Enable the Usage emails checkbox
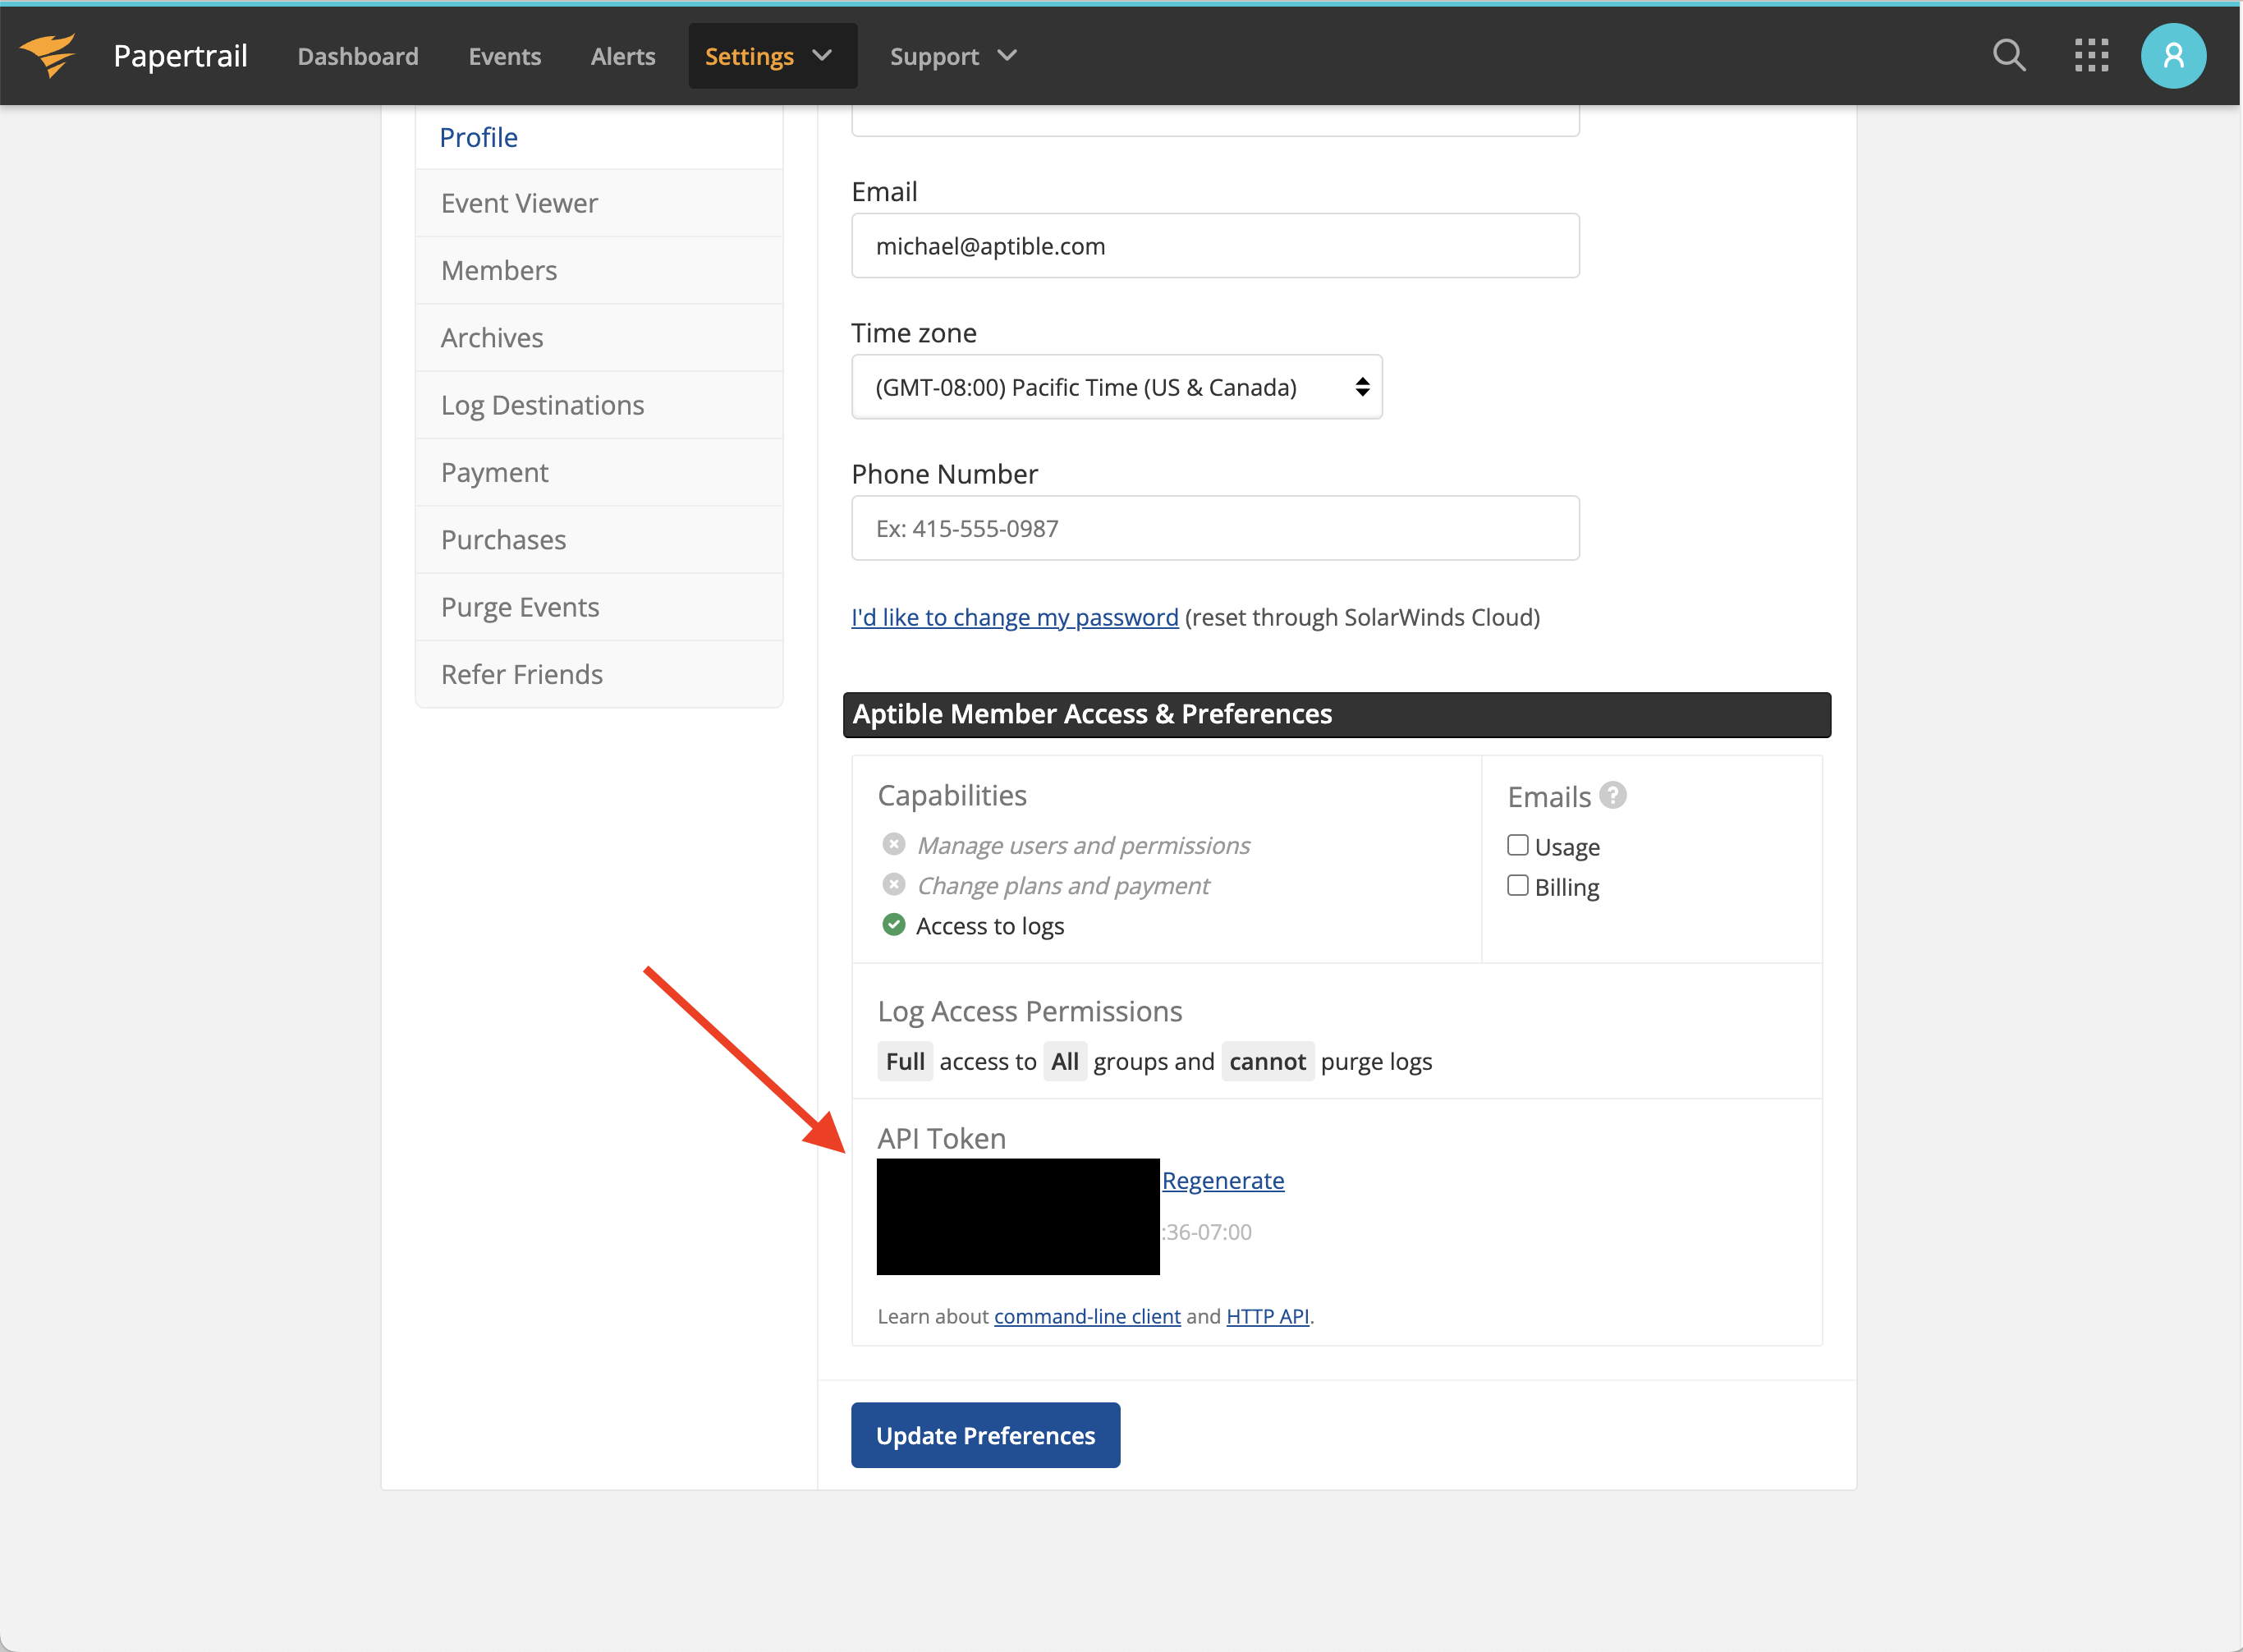 (x=1518, y=845)
